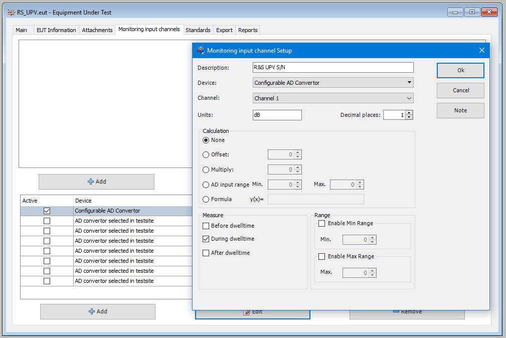The width and height of the screenshot is (506, 338).
Task: Select the Configurable AD Convertor row
Action: [x=106, y=211]
